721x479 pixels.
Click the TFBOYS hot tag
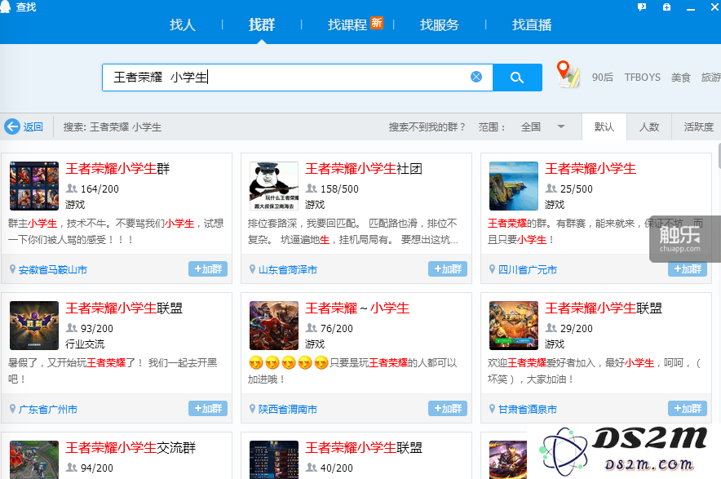pos(643,78)
